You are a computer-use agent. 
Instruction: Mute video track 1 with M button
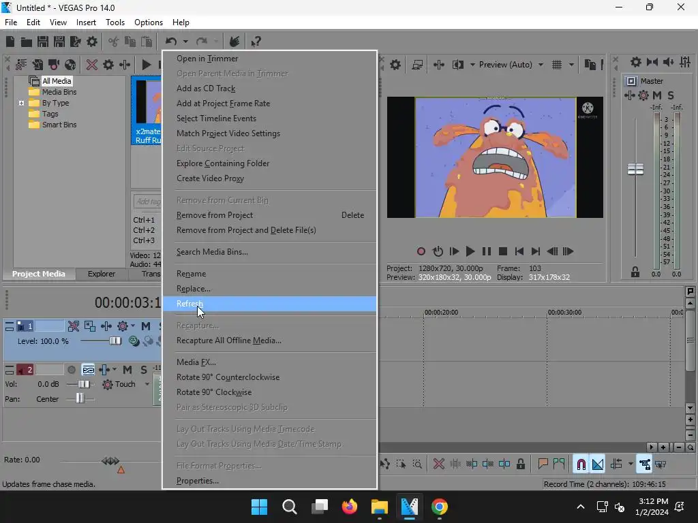[146, 326]
